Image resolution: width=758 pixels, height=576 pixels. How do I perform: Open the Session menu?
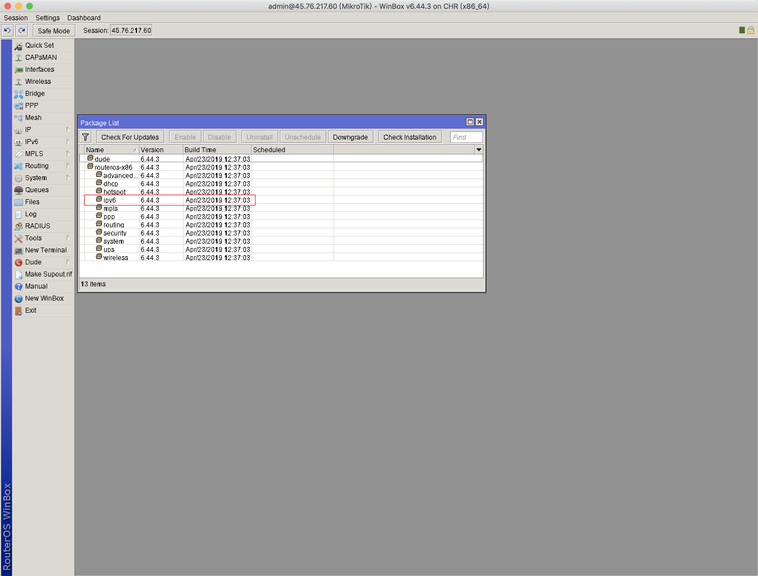pos(16,18)
